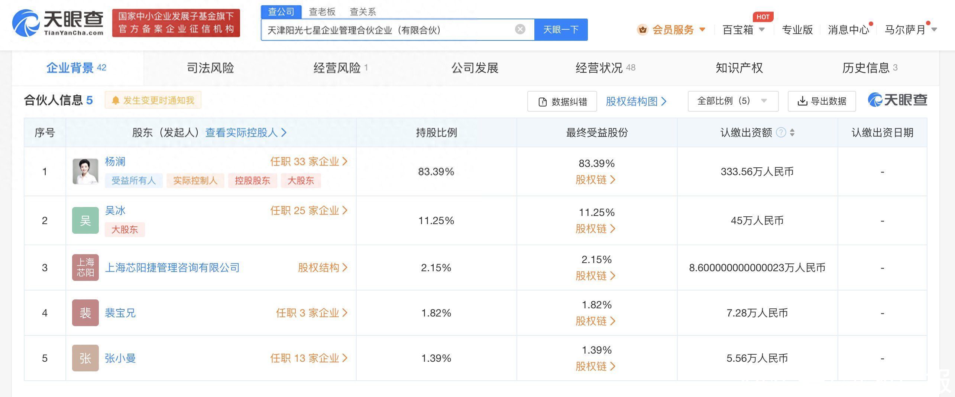Click the data correction document icon
Screen dimensions: 955x397
click(542, 102)
